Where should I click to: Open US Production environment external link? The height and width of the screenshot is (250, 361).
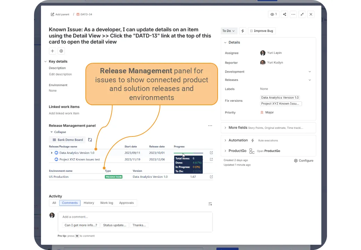pyautogui.click(x=211, y=177)
